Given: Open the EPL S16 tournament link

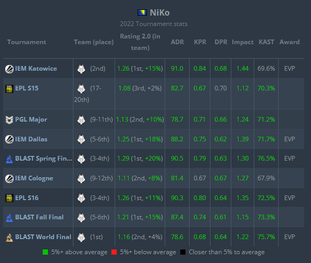Looking at the screenshot, I should 27,198.
